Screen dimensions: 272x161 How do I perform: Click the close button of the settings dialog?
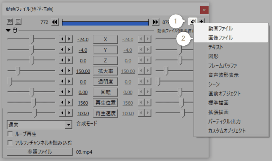click(204, 10)
